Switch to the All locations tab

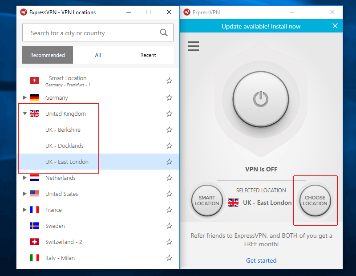click(98, 55)
